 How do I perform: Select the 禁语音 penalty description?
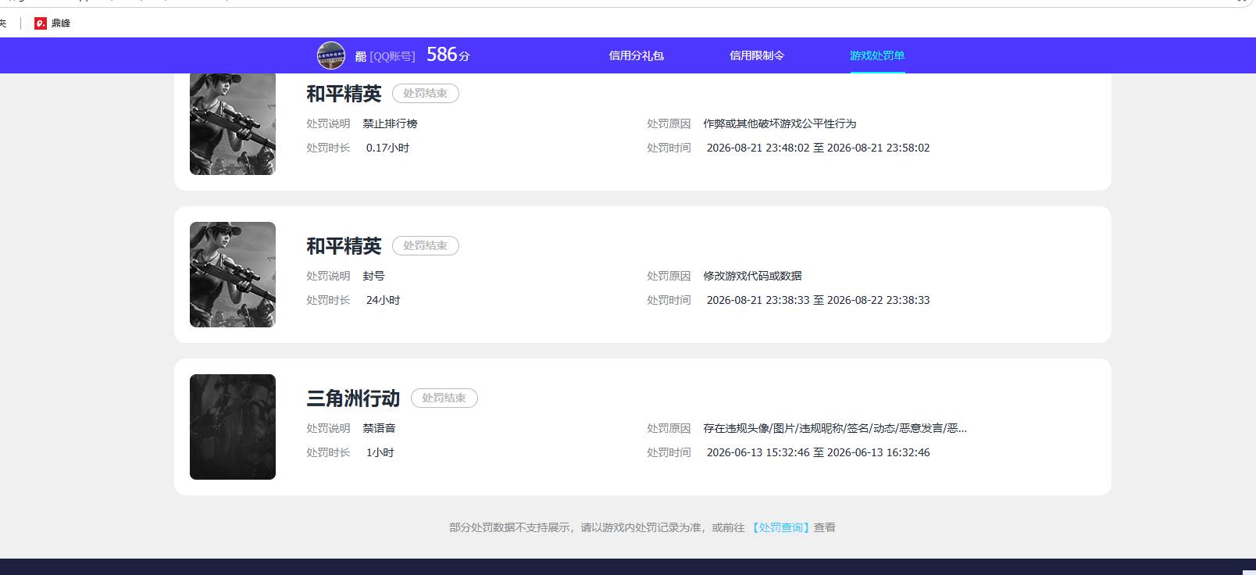point(379,428)
